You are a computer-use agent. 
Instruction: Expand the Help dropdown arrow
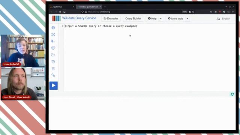tap(161, 19)
